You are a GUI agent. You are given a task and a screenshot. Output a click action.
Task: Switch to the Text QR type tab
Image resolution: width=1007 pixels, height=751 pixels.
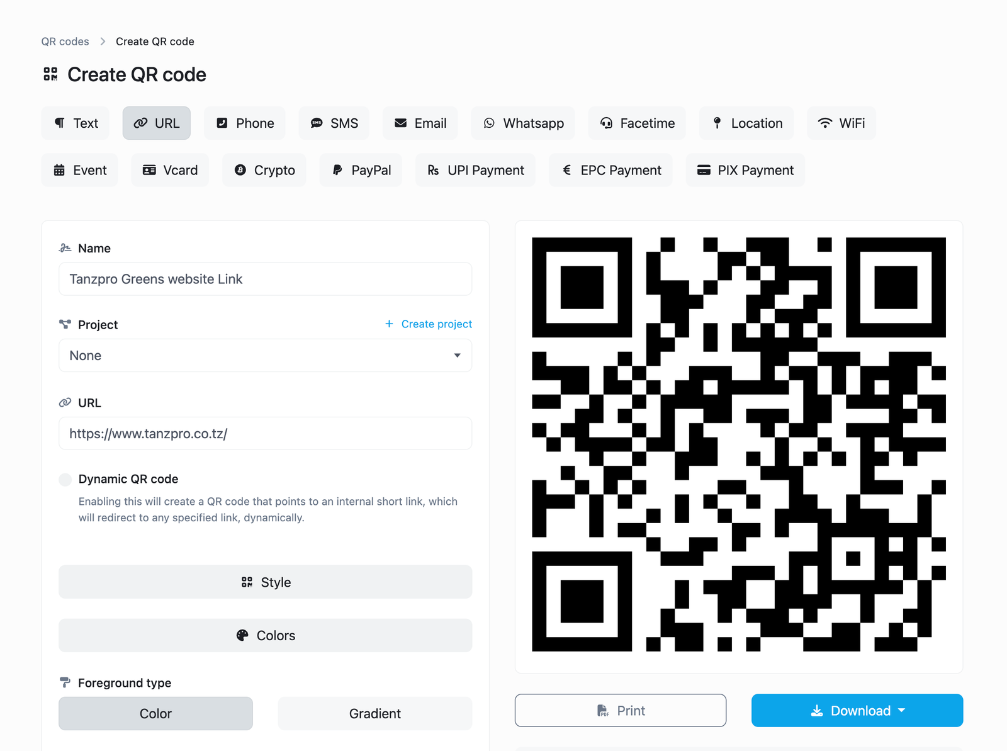pos(76,123)
